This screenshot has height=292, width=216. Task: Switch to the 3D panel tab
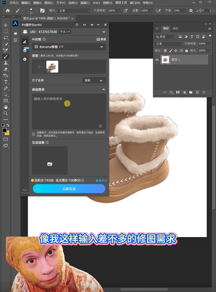157,28
